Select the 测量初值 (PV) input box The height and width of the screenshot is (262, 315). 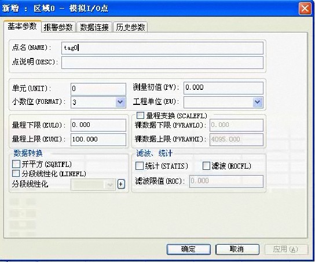(x=224, y=88)
